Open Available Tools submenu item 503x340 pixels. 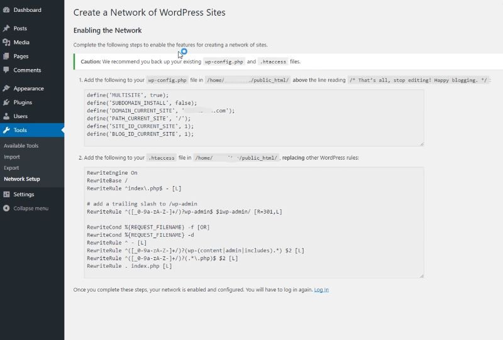21,146
